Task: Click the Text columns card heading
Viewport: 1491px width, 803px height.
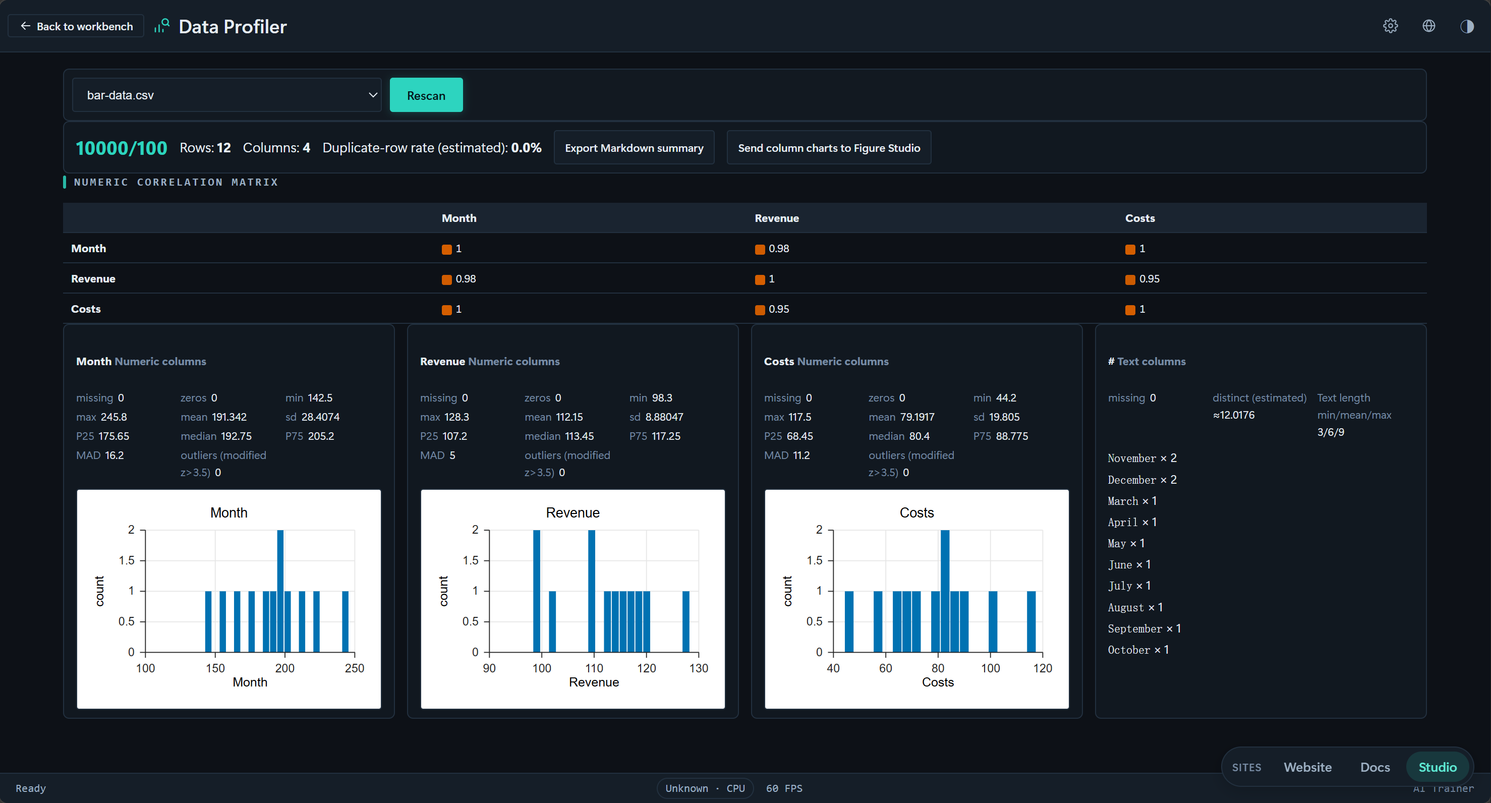Action: pyautogui.click(x=1146, y=361)
